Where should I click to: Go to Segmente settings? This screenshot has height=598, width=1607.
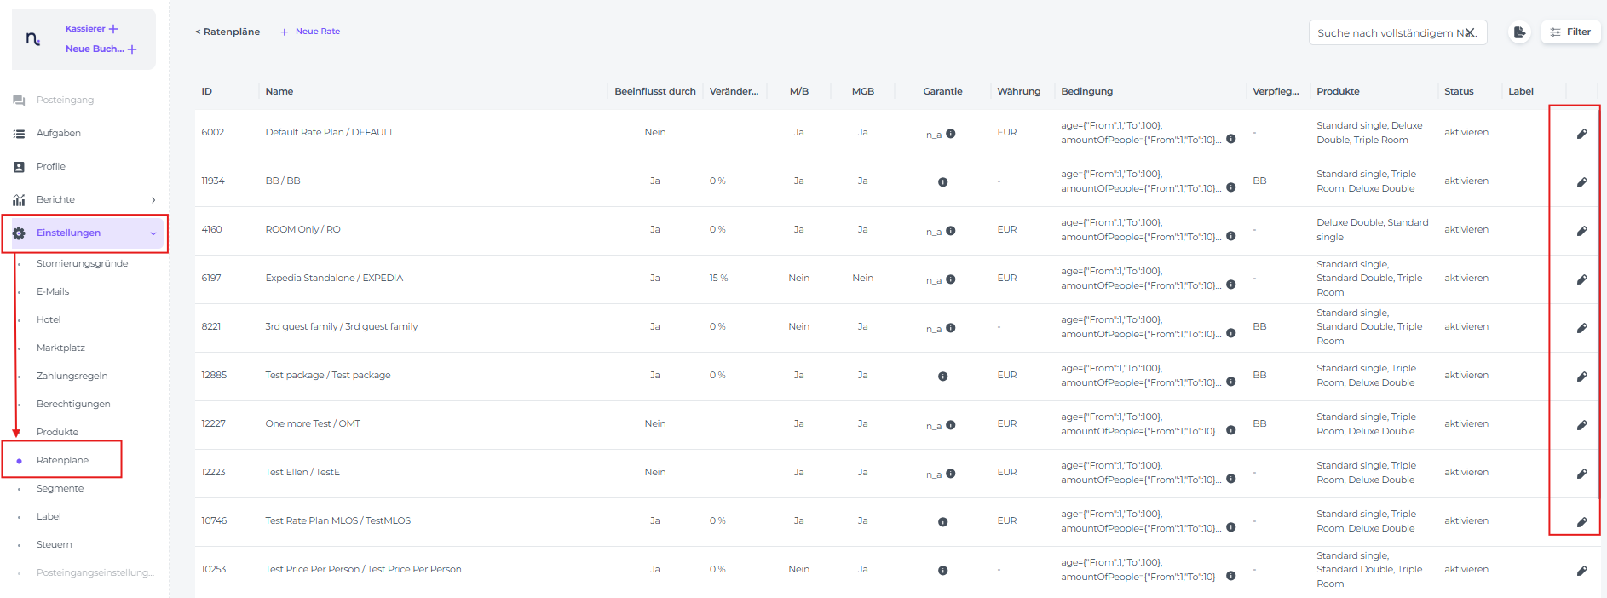click(60, 489)
